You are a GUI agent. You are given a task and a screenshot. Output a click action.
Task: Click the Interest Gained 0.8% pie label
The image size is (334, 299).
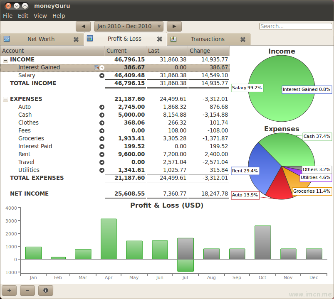pyautogui.click(x=307, y=90)
